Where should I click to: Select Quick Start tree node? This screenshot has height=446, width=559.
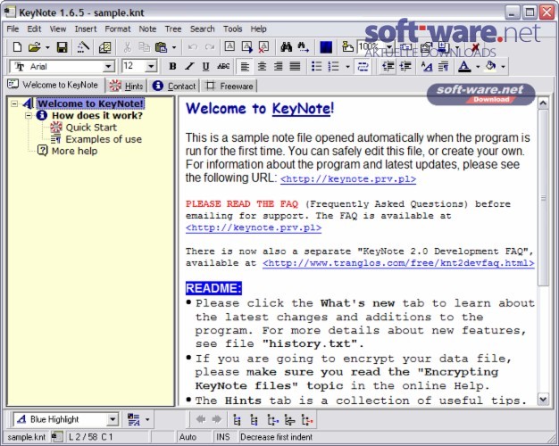pyautogui.click(x=91, y=128)
